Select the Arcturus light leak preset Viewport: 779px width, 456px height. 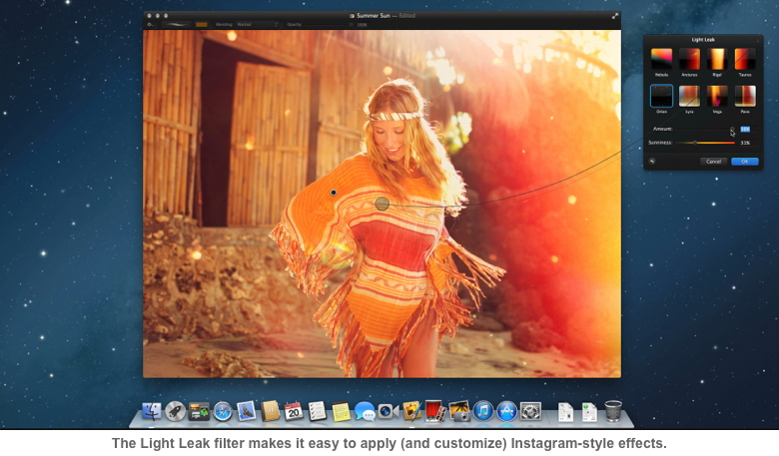coord(689,59)
